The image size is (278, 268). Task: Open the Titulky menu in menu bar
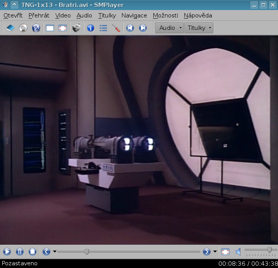107,16
